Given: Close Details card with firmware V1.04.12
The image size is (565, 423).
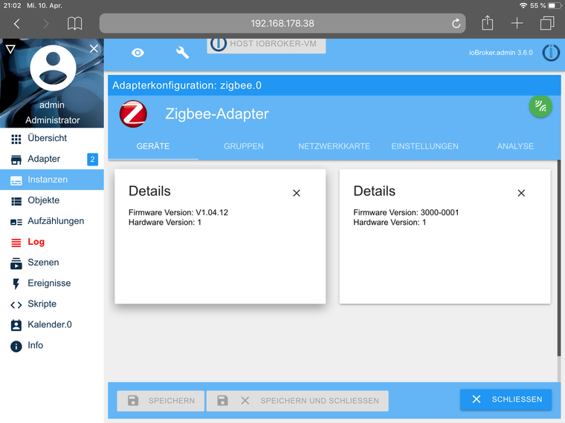Looking at the screenshot, I should point(297,193).
